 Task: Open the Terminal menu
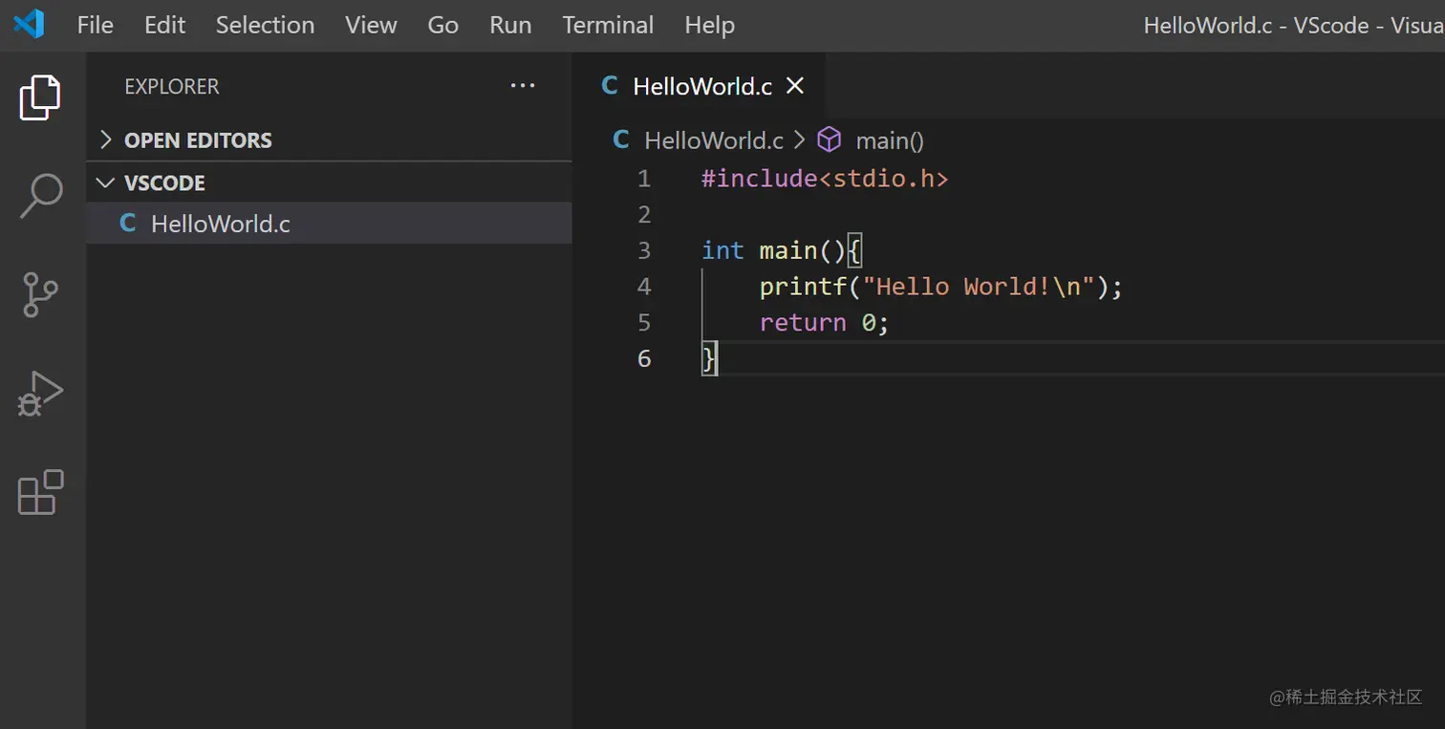(x=608, y=25)
